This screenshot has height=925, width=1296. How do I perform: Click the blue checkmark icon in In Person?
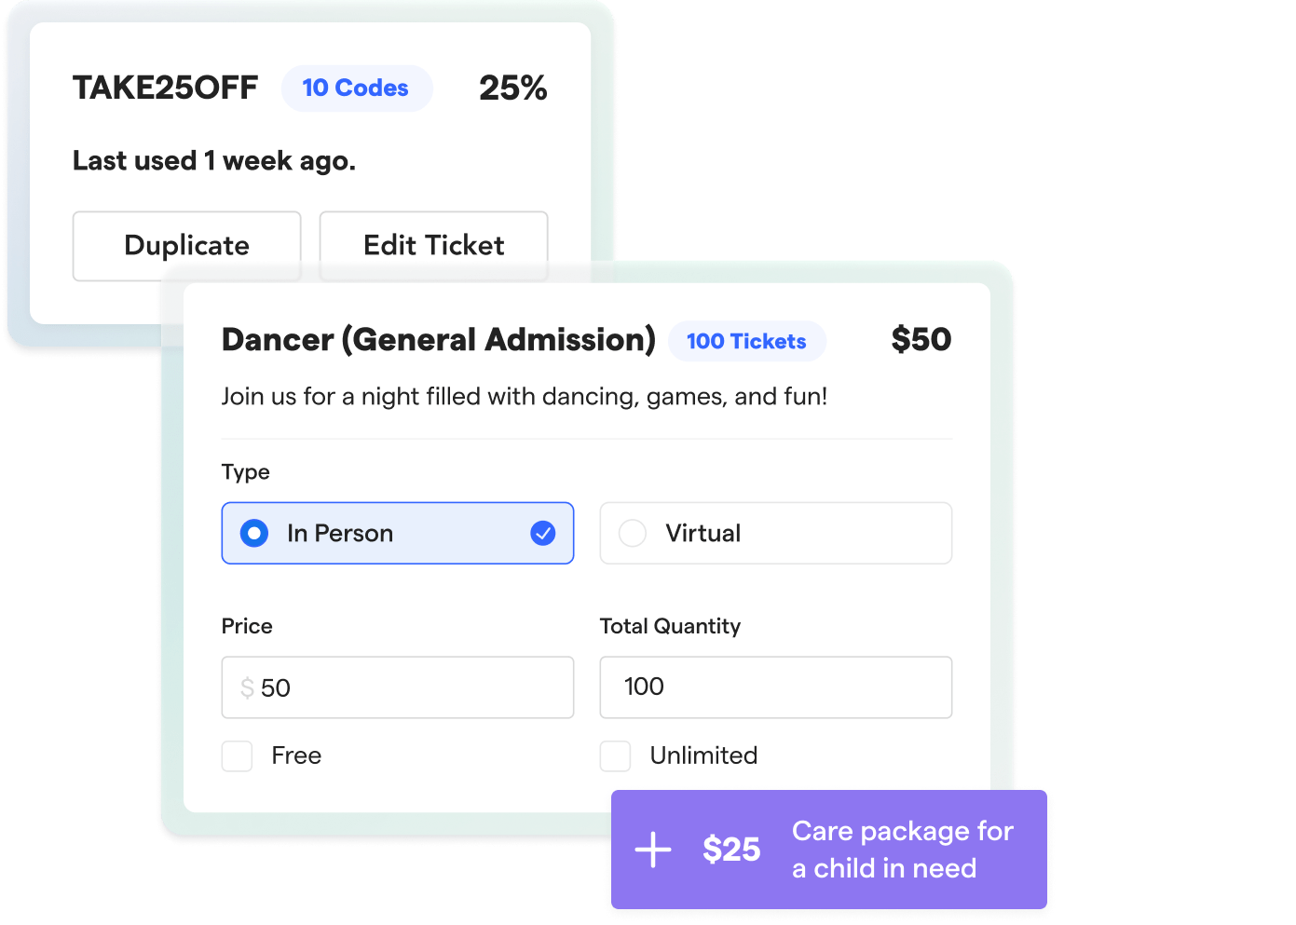543,533
